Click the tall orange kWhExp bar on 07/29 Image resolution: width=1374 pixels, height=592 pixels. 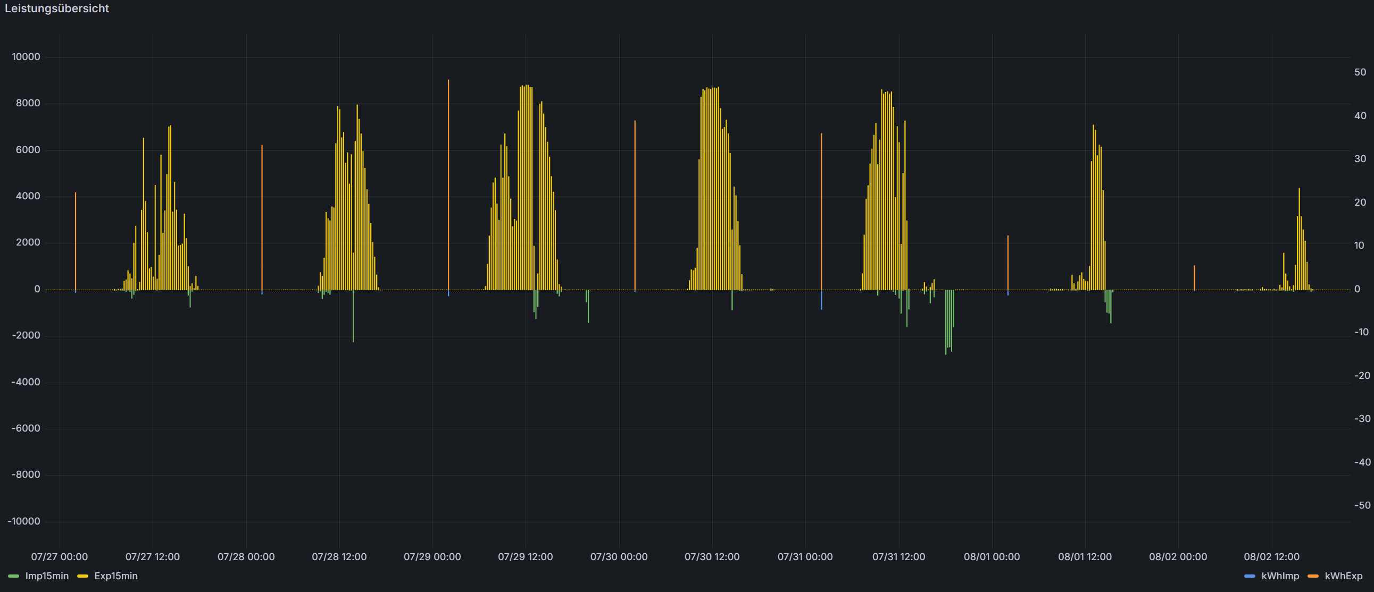pyautogui.click(x=448, y=185)
